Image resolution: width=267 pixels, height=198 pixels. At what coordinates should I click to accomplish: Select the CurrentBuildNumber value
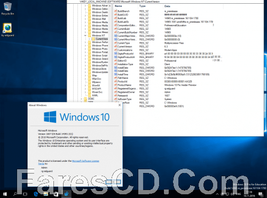click(128, 32)
